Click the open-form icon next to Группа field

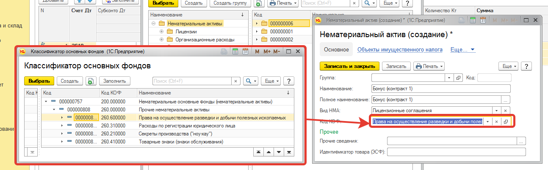pyautogui.click(x=458, y=78)
